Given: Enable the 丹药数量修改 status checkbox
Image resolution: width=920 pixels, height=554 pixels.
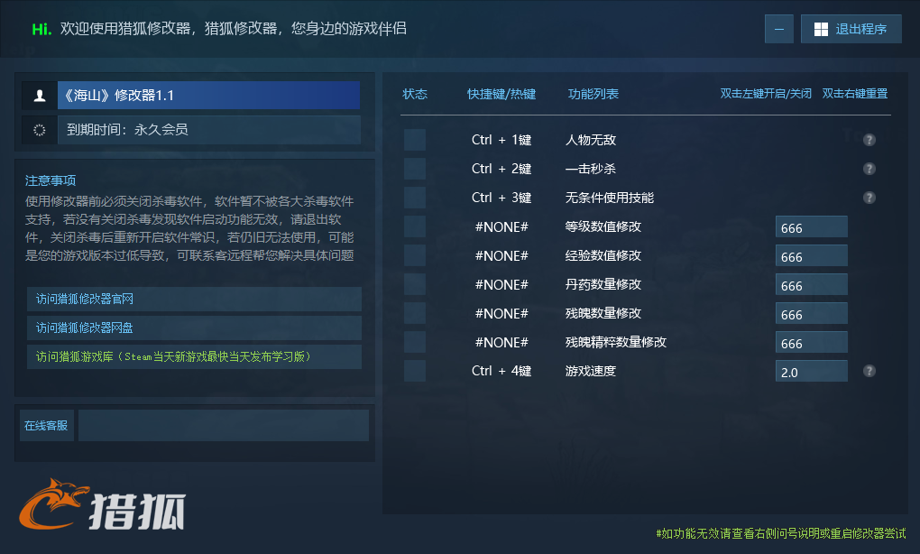Looking at the screenshot, I should (415, 284).
